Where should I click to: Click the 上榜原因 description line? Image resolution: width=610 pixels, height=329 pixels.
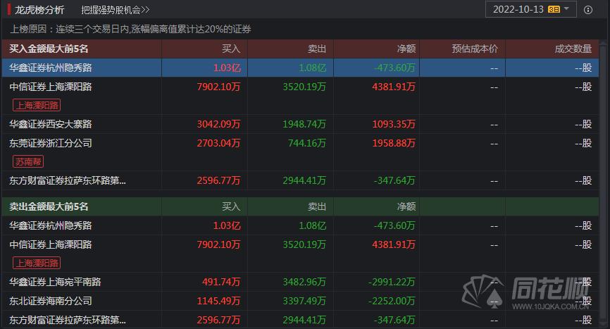coord(130,29)
